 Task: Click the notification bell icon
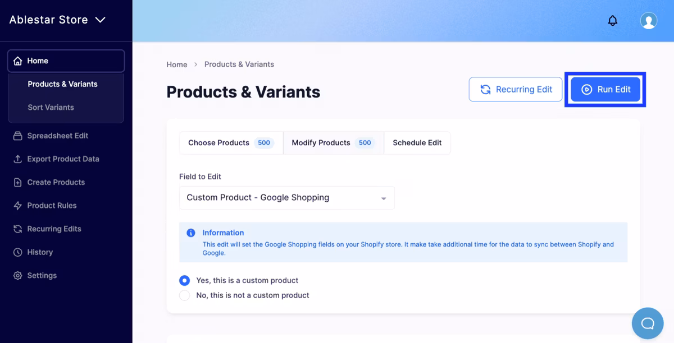(613, 21)
